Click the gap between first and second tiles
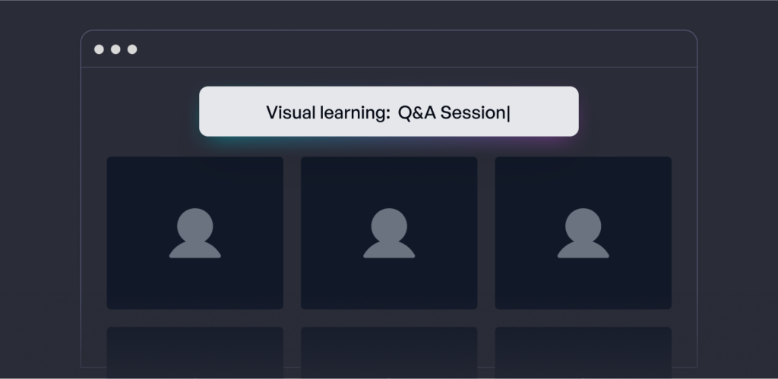The width and height of the screenshot is (778, 379). tap(293, 233)
